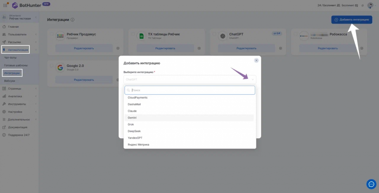This screenshot has height=193, width=379.
Task: Click the Настройки gear icon in sidebar
Action: tap(4, 112)
